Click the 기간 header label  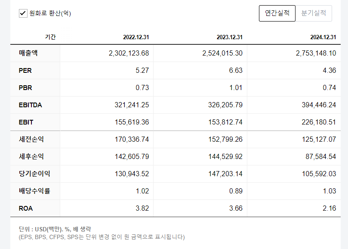(x=50, y=37)
